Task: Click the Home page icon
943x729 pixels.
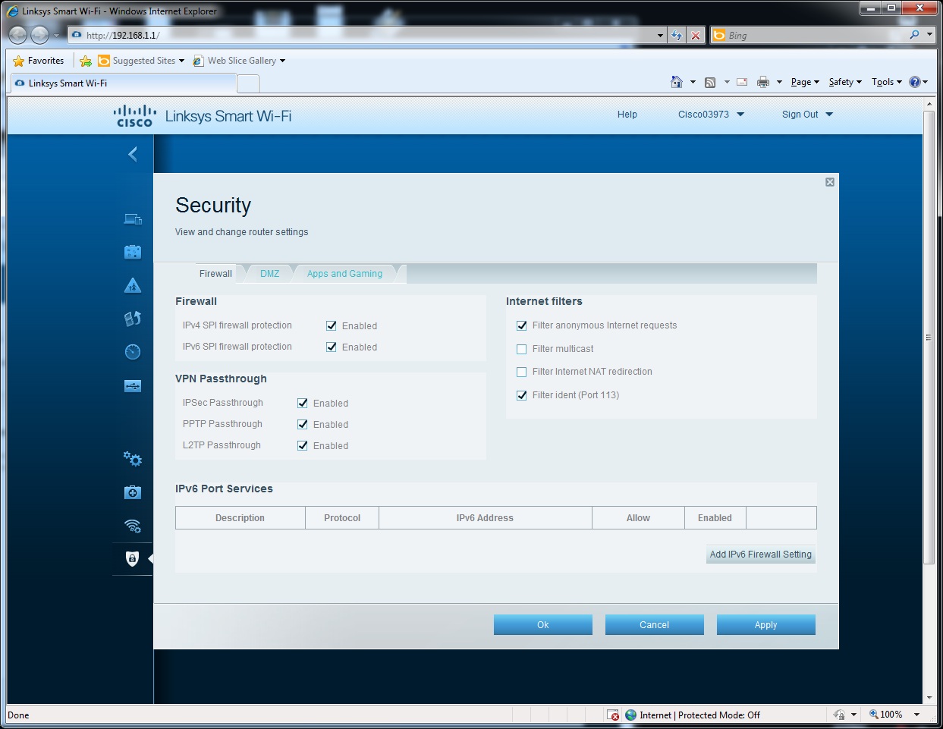Action: [x=677, y=82]
